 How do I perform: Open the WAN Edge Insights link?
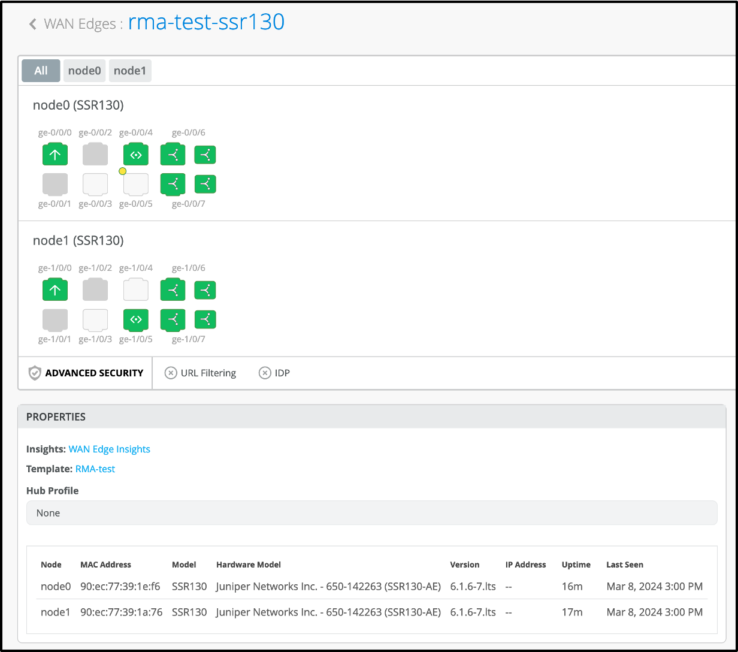click(109, 449)
